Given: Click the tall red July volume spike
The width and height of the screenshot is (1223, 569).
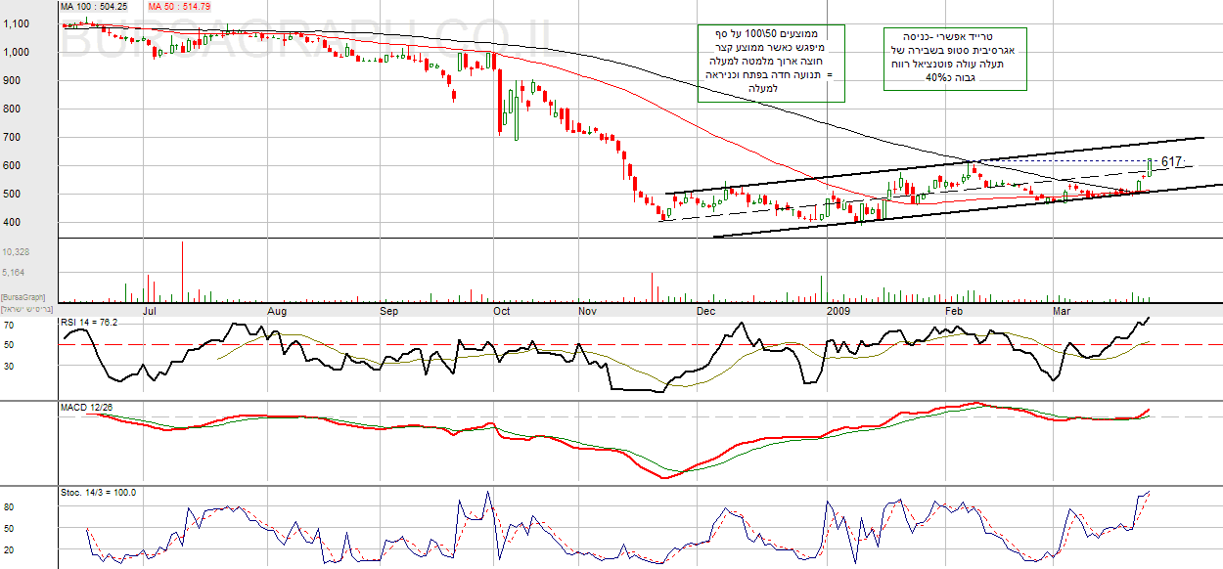Looking at the screenshot, I should coord(182,270).
